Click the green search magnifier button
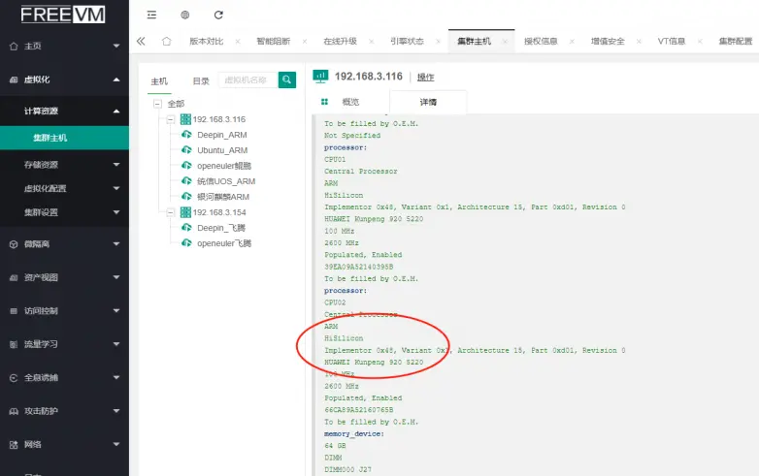Viewport: 759px width, 476px height. tap(286, 80)
